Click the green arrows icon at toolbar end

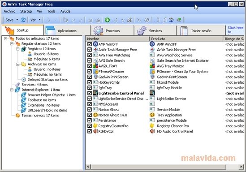click(x=179, y=20)
